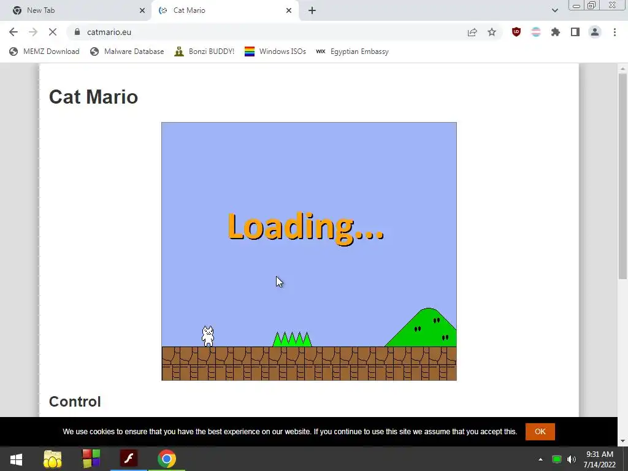Expand the tab search chevron
The width and height of the screenshot is (628, 471).
coord(554,10)
